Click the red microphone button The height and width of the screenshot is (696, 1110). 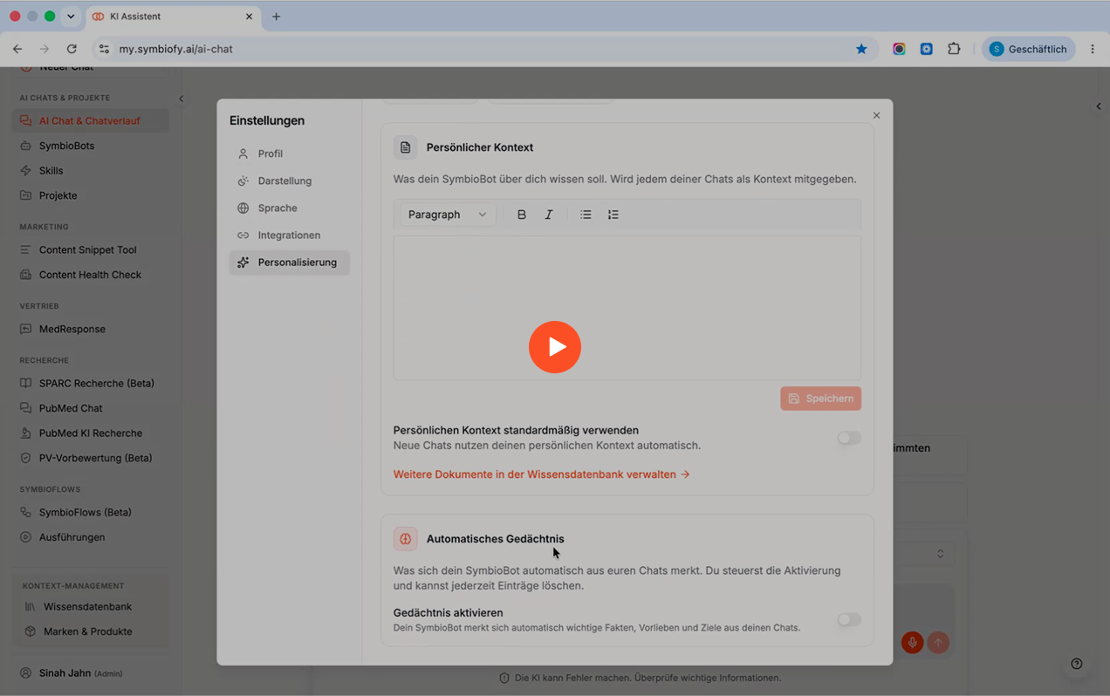tap(912, 643)
